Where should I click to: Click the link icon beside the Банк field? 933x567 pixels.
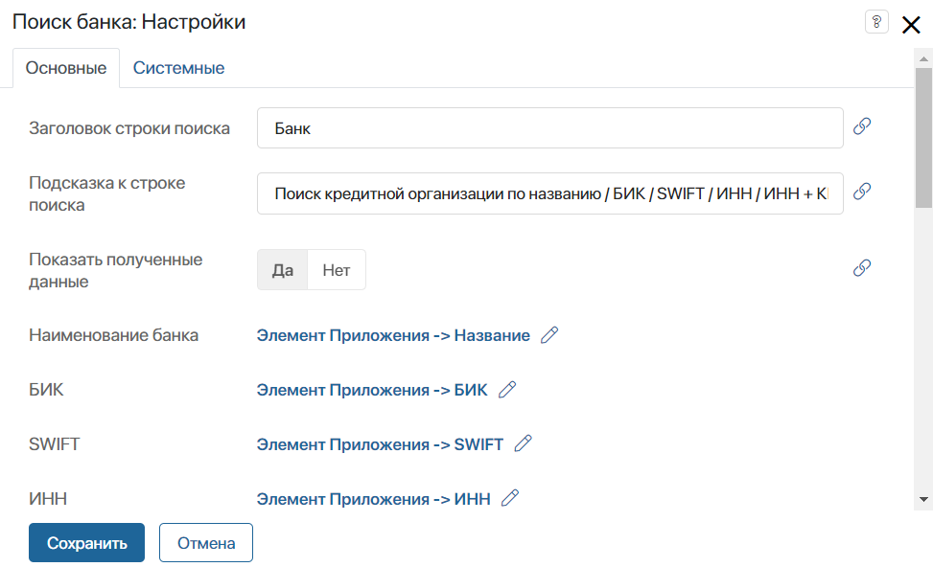(x=862, y=126)
